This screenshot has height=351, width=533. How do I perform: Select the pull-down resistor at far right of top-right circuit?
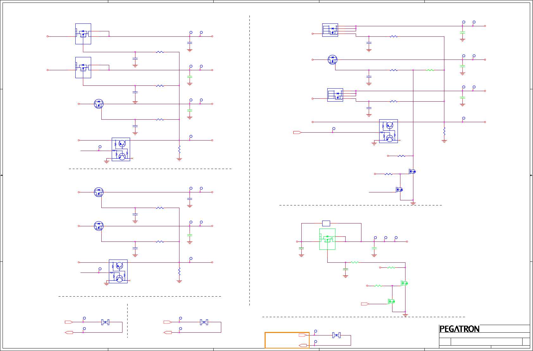click(x=444, y=131)
